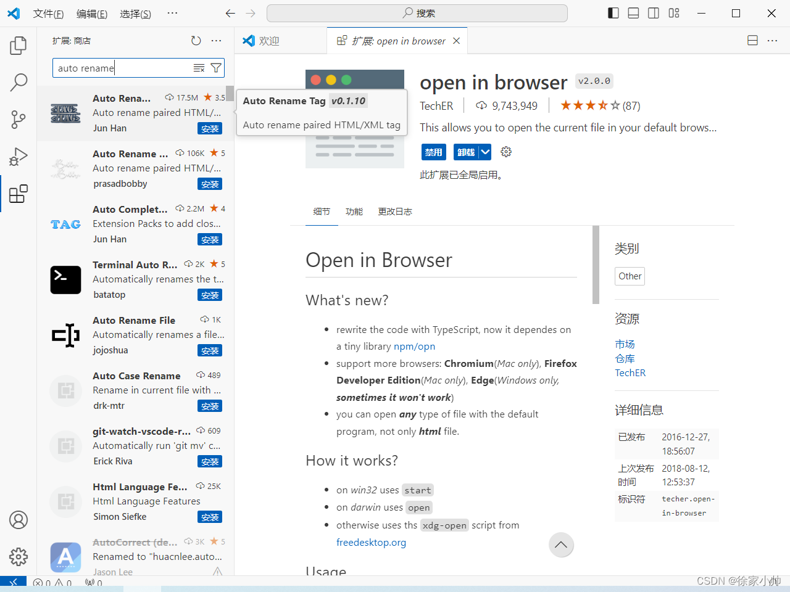
Task: Open Source Control view
Action: (19, 119)
